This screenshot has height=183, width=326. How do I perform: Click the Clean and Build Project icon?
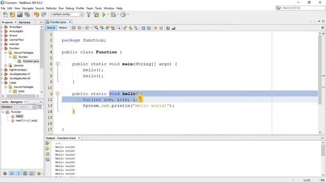(x=96, y=15)
